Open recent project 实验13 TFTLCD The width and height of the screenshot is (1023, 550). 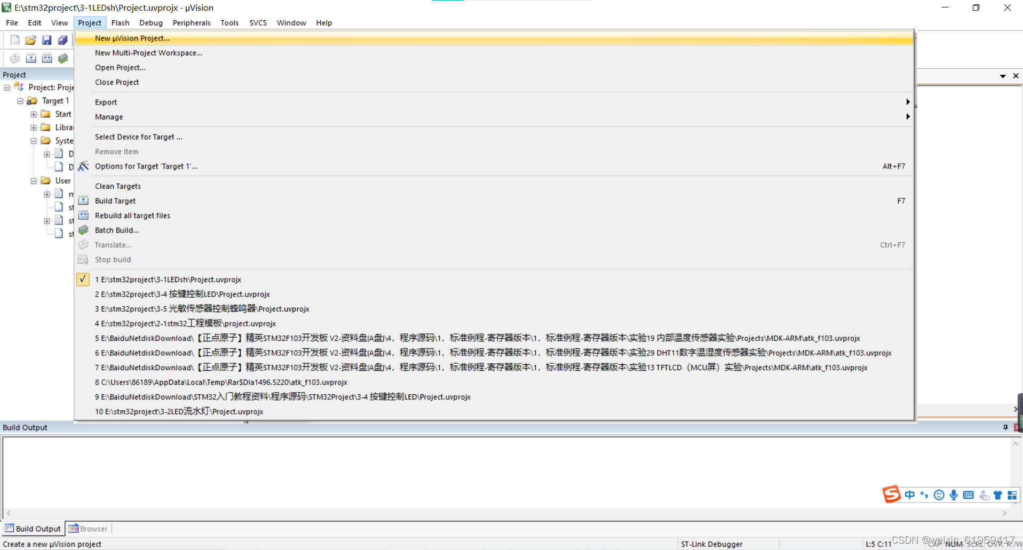coord(494,368)
